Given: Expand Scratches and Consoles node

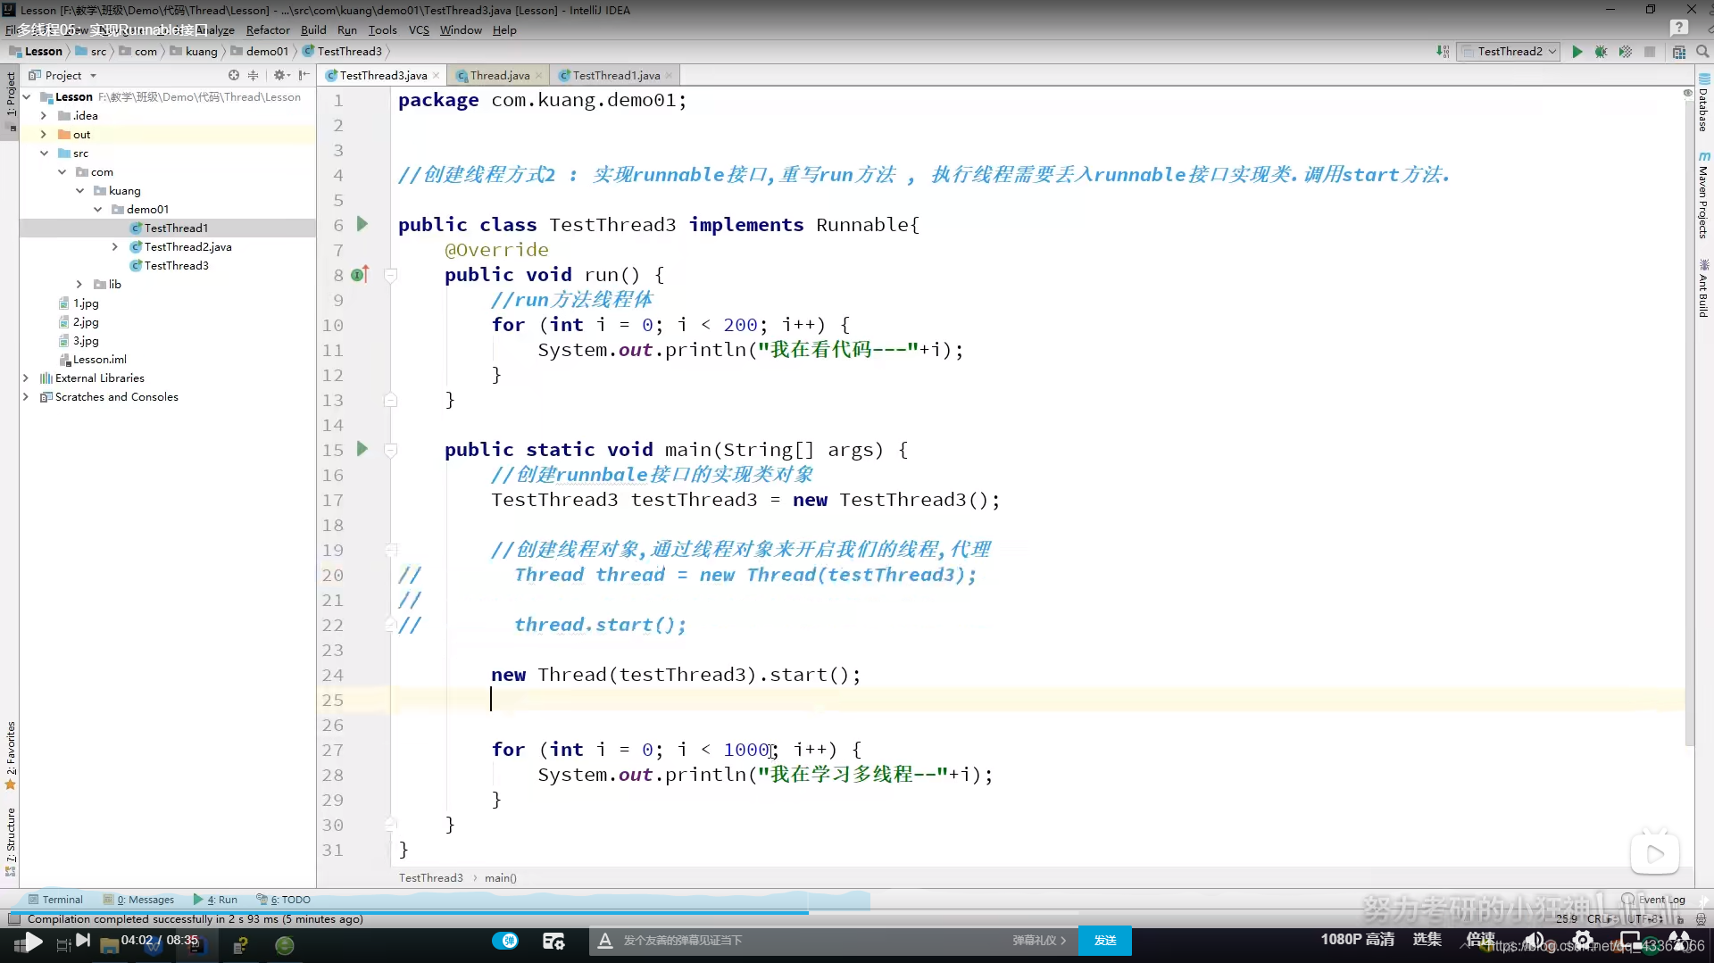Looking at the screenshot, I should tap(26, 397).
